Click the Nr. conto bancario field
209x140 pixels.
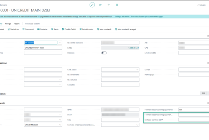120,43
